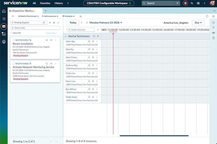Select the Dispatcher Workspace tab
The width and height of the screenshot is (217, 144).
click(x=25, y=11)
